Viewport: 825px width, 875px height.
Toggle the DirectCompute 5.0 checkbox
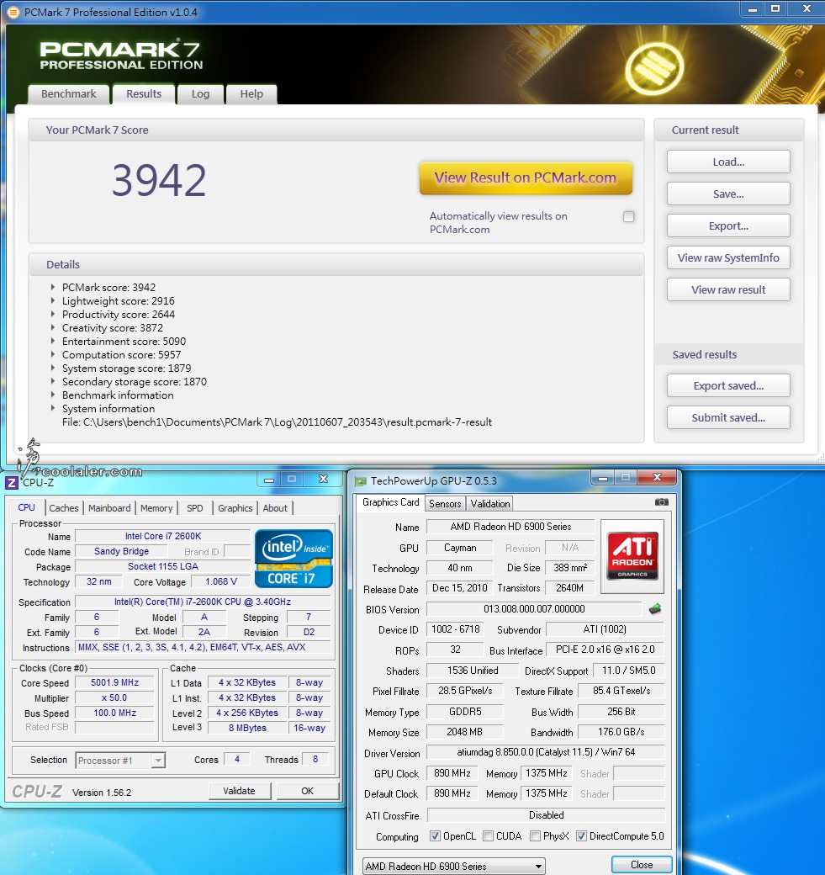(x=581, y=836)
